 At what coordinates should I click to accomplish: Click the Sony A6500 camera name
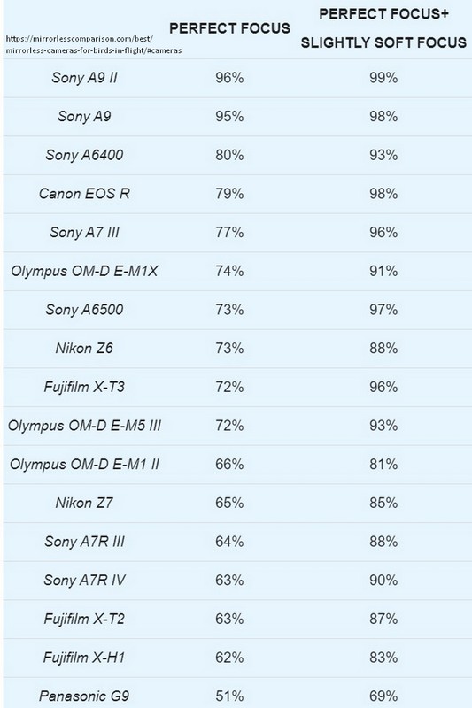(x=84, y=310)
